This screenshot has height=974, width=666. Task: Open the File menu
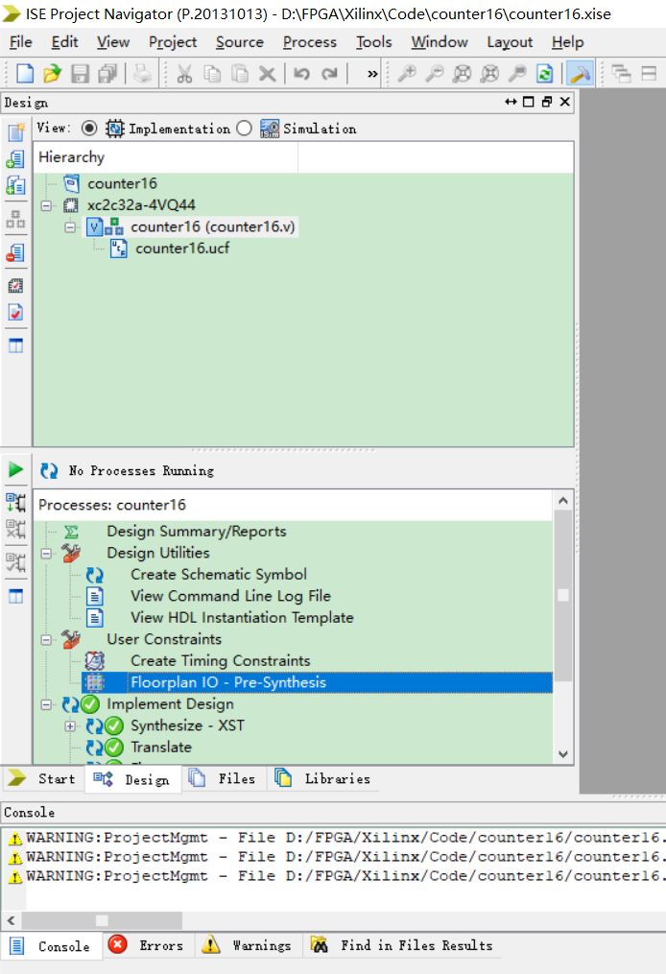21,42
